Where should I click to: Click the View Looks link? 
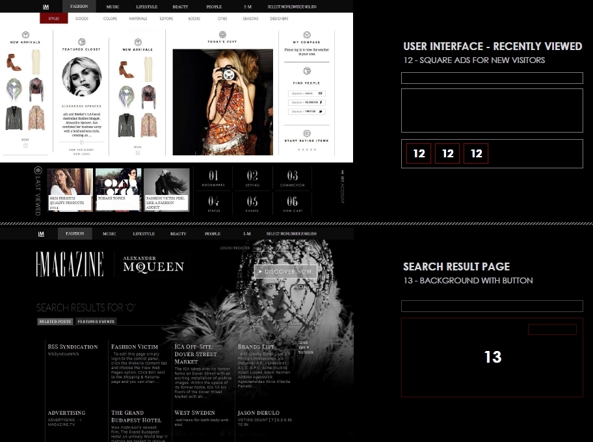coord(81,154)
